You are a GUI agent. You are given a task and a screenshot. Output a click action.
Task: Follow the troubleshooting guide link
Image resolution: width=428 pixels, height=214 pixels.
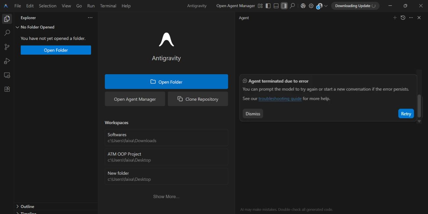pyautogui.click(x=280, y=98)
